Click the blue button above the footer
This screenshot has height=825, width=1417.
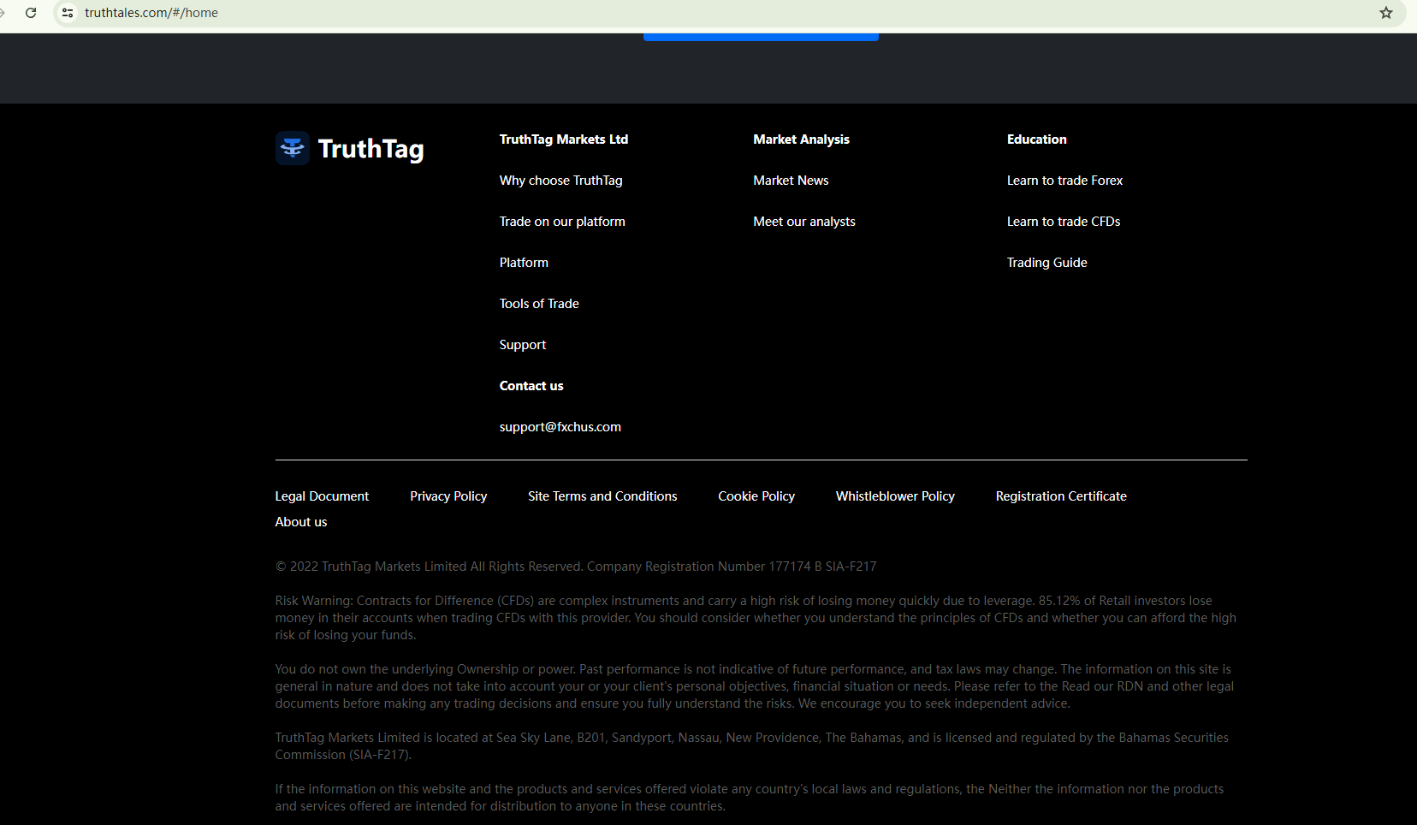(x=761, y=37)
